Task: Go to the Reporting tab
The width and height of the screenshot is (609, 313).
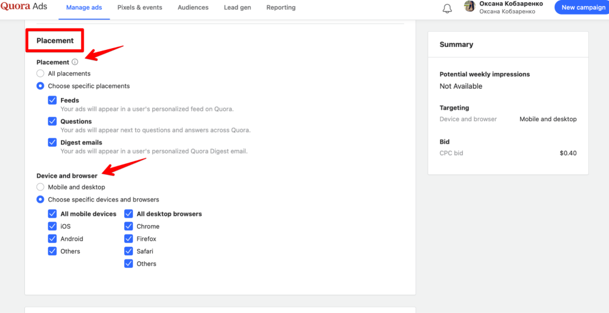Action: [281, 7]
